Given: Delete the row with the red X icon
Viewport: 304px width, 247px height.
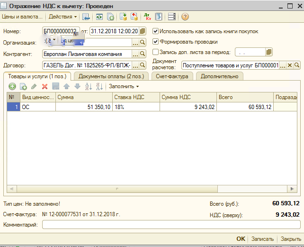Looking at the screenshot, I should click(x=45, y=86).
